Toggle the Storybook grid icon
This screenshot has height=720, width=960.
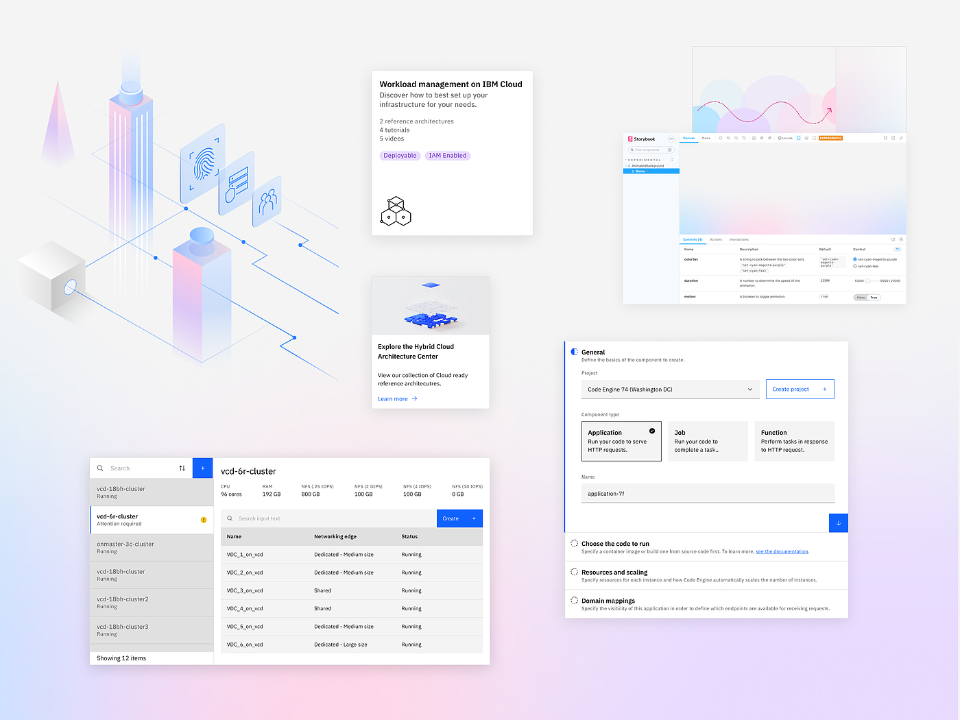[x=762, y=138]
